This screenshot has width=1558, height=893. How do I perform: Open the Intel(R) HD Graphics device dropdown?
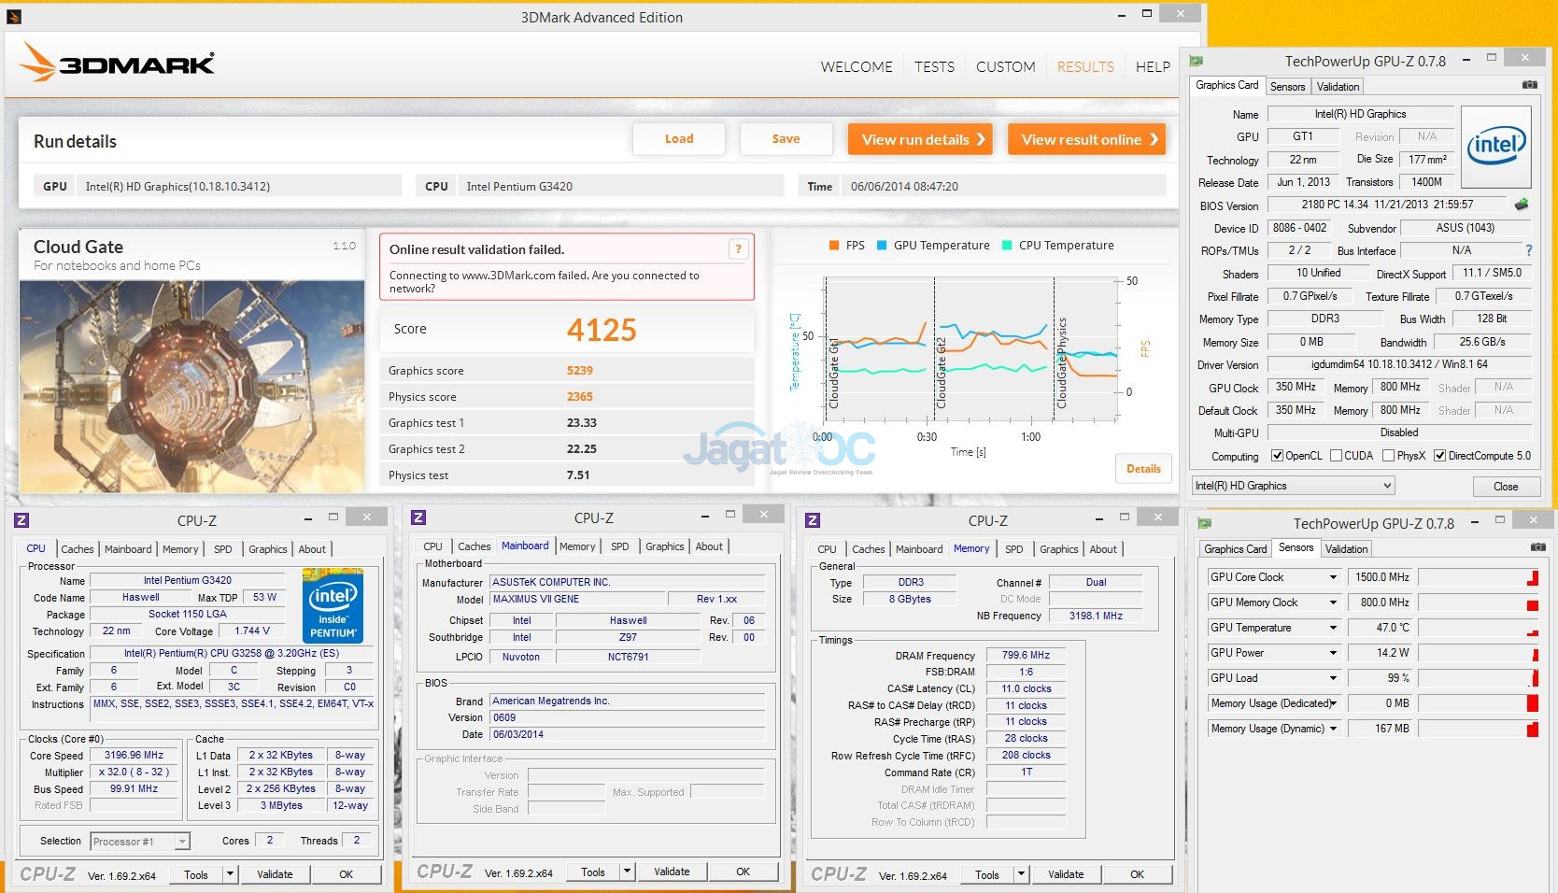coord(1293,486)
